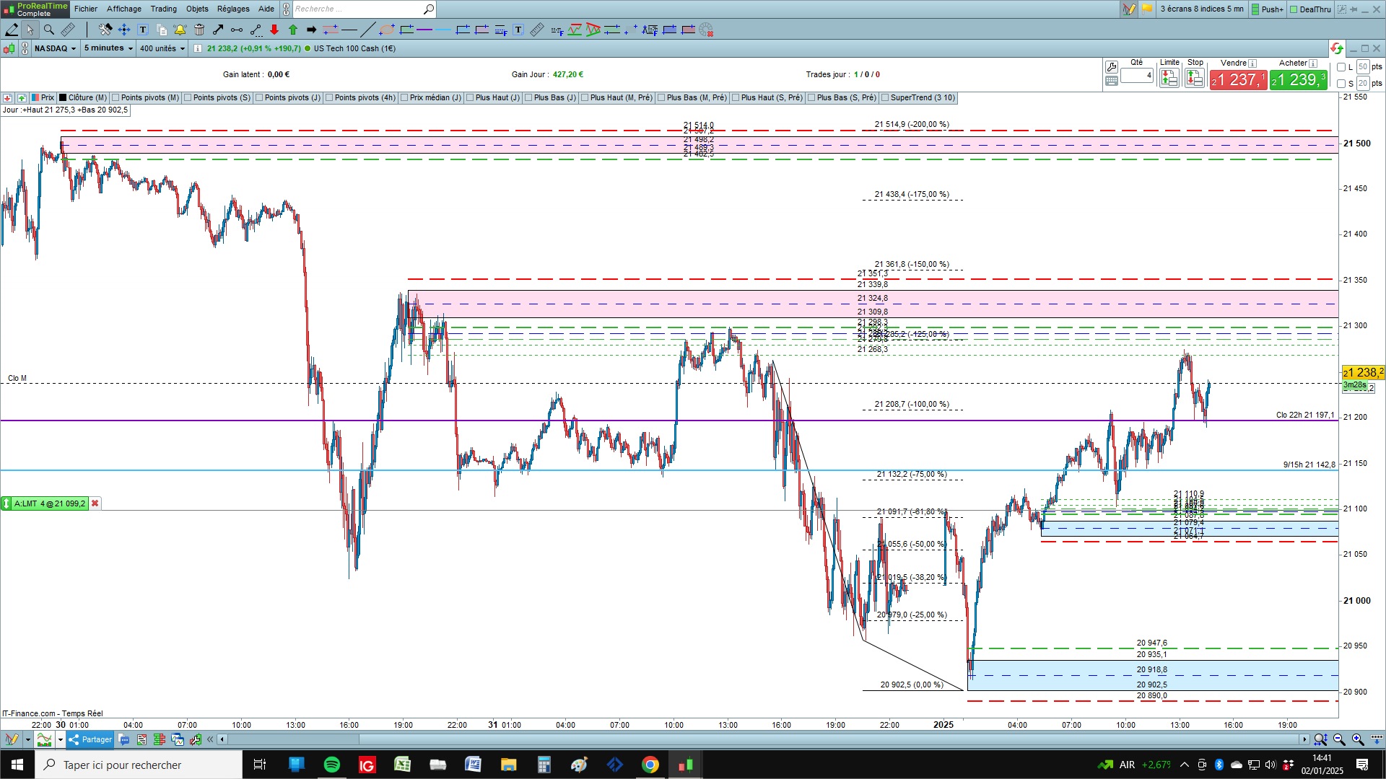Click the Qté quantity input field

(1137, 75)
